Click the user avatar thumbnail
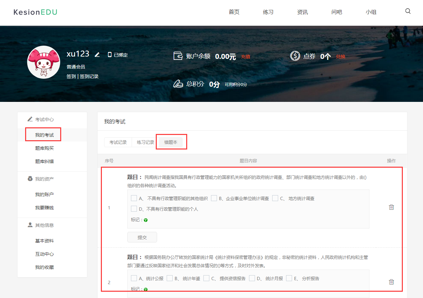Viewport: 423px width, 298px height. (x=43, y=62)
